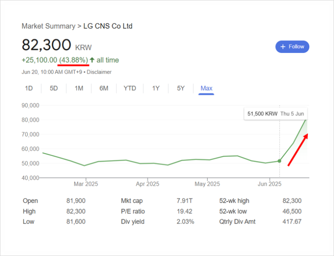
Task: Click the (43.88%) percentage change
Action: (73, 60)
